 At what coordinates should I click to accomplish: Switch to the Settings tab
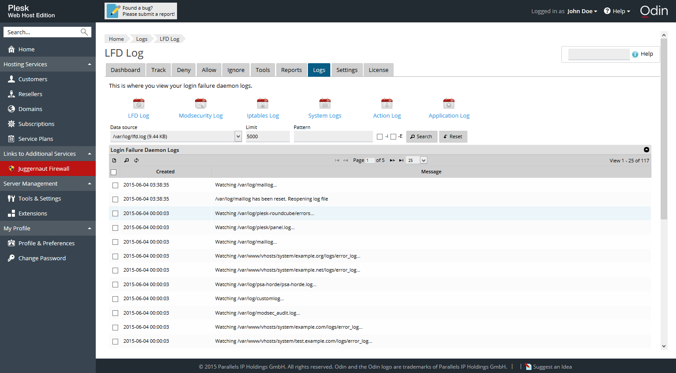347,70
